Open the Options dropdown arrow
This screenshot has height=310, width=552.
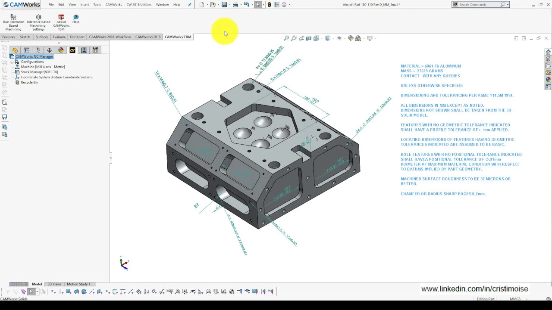[289, 4]
